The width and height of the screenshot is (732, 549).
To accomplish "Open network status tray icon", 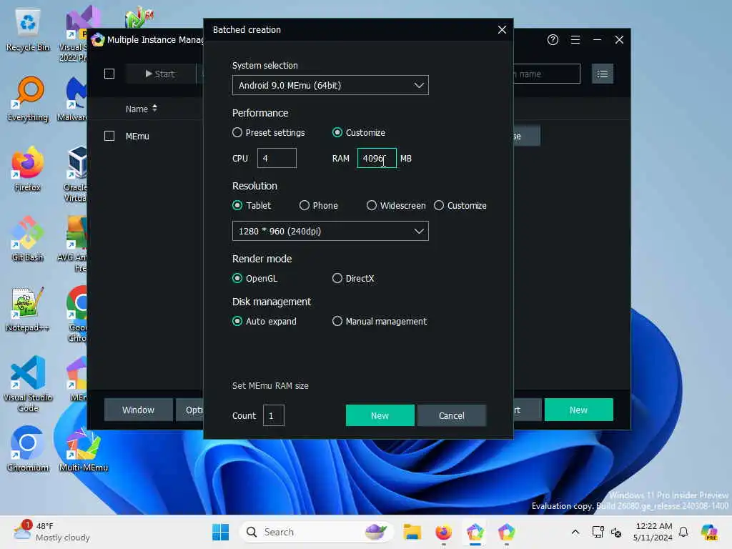I will coord(598,532).
